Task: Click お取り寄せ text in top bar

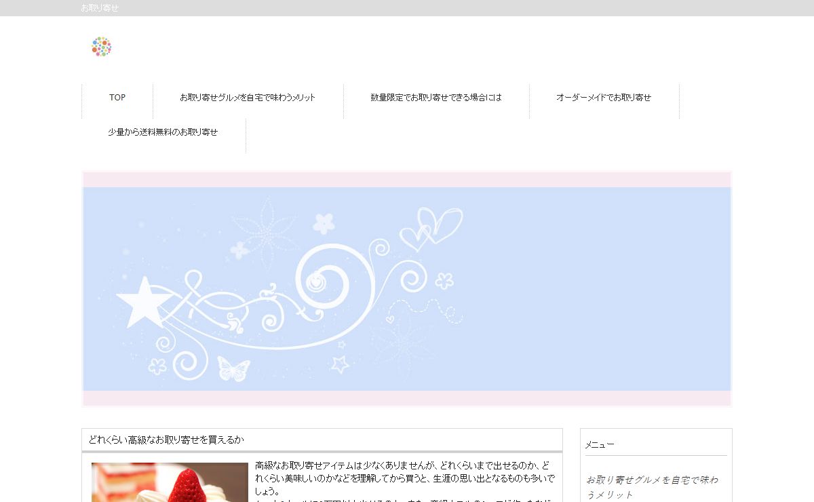Action: click(100, 8)
